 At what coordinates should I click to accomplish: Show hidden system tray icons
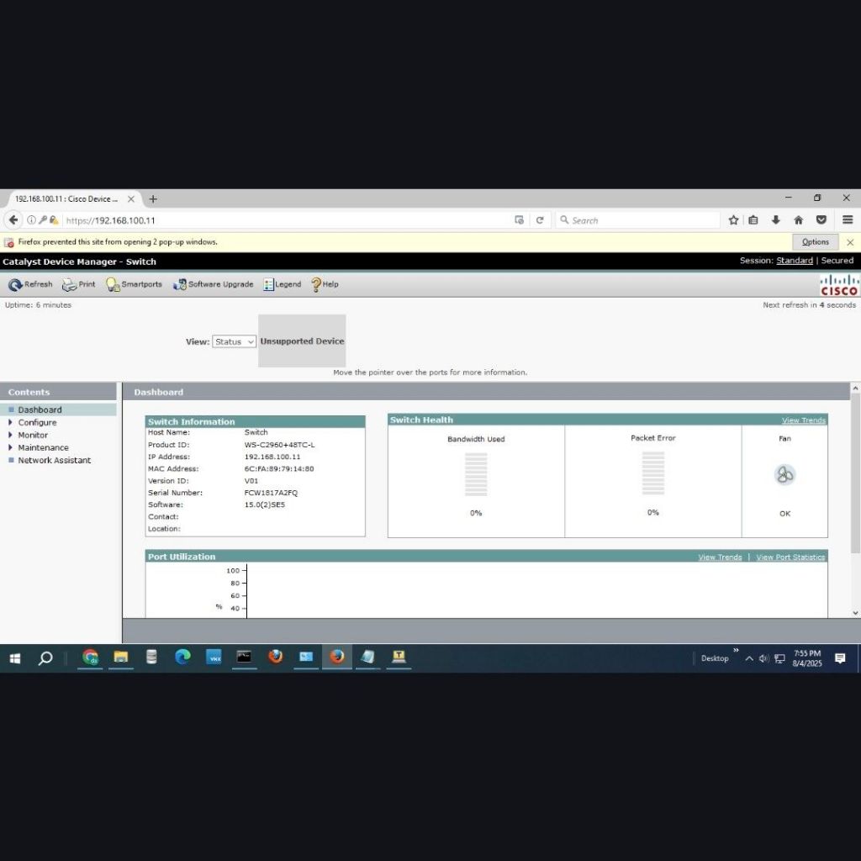click(749, 658)
